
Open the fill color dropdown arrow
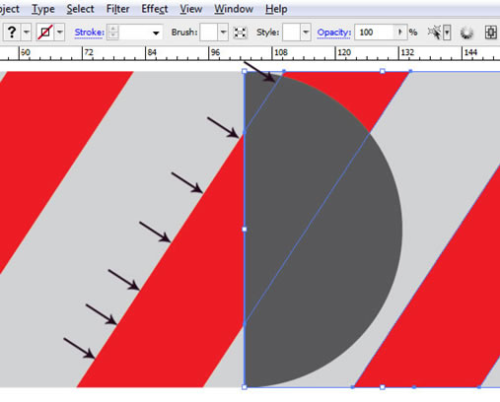click(27, 33)
